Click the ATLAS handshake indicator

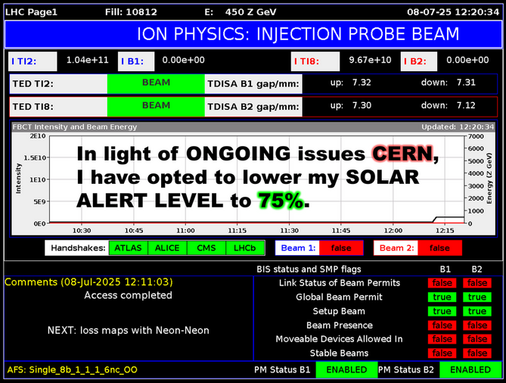click(x=128, y=248)
